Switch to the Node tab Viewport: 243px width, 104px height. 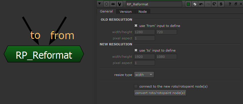pyautogui.click(x=142, y=12)
